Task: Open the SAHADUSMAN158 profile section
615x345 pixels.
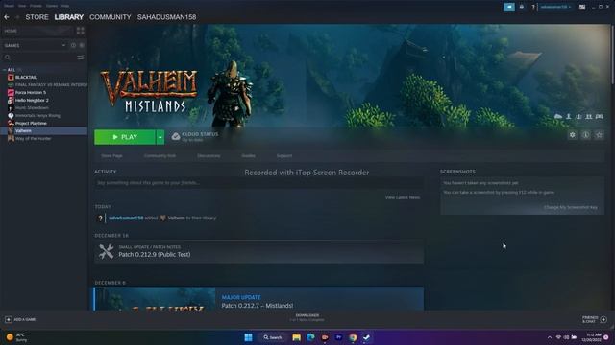Action: pyautogui.click(x=166, y=17)
